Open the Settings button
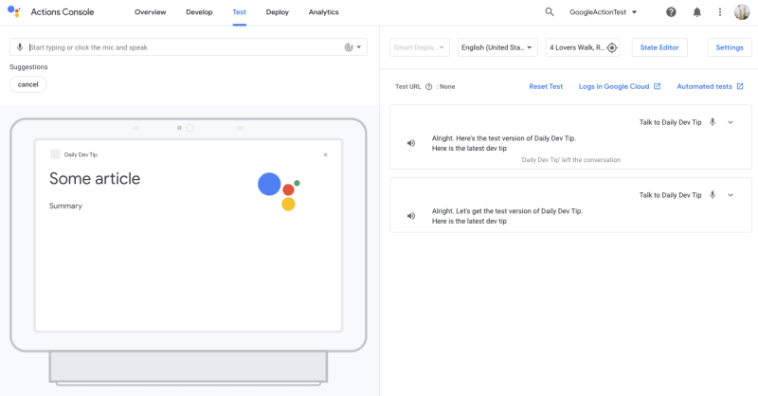758x396 pixels. click(730, 47)
